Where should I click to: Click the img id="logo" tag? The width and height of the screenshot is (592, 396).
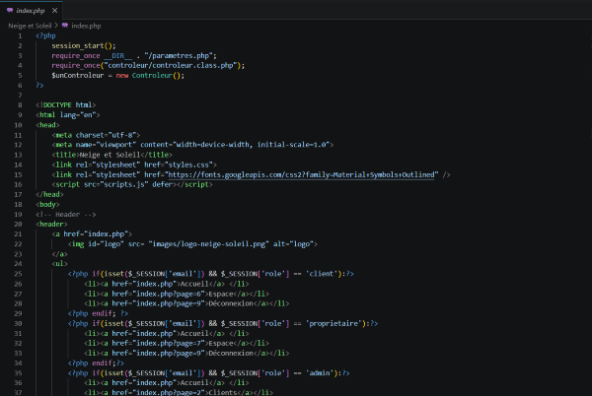[192, 244]
